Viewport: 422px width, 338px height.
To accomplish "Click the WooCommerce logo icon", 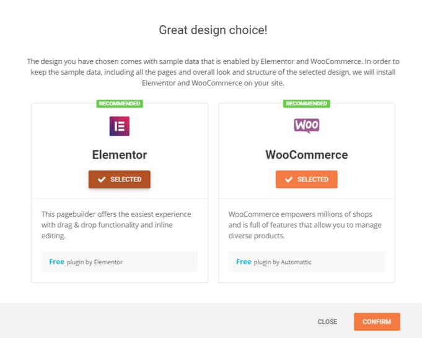I will (306, 126).
